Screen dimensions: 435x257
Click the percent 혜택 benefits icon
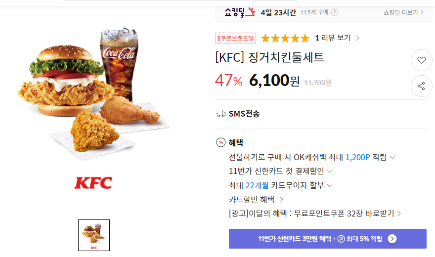point(221,142)
